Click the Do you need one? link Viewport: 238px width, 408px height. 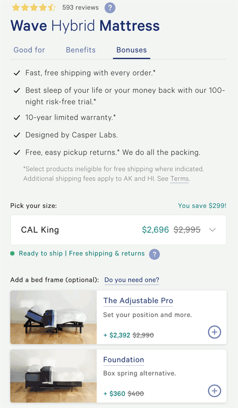(x=132, y=280)
